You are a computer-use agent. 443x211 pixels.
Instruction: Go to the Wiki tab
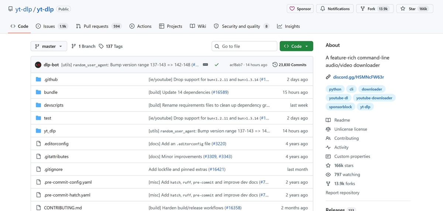(x=198, y=26)
